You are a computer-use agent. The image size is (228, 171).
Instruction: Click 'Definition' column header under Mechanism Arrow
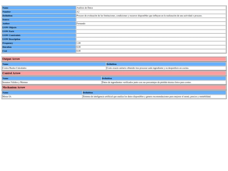155,92
